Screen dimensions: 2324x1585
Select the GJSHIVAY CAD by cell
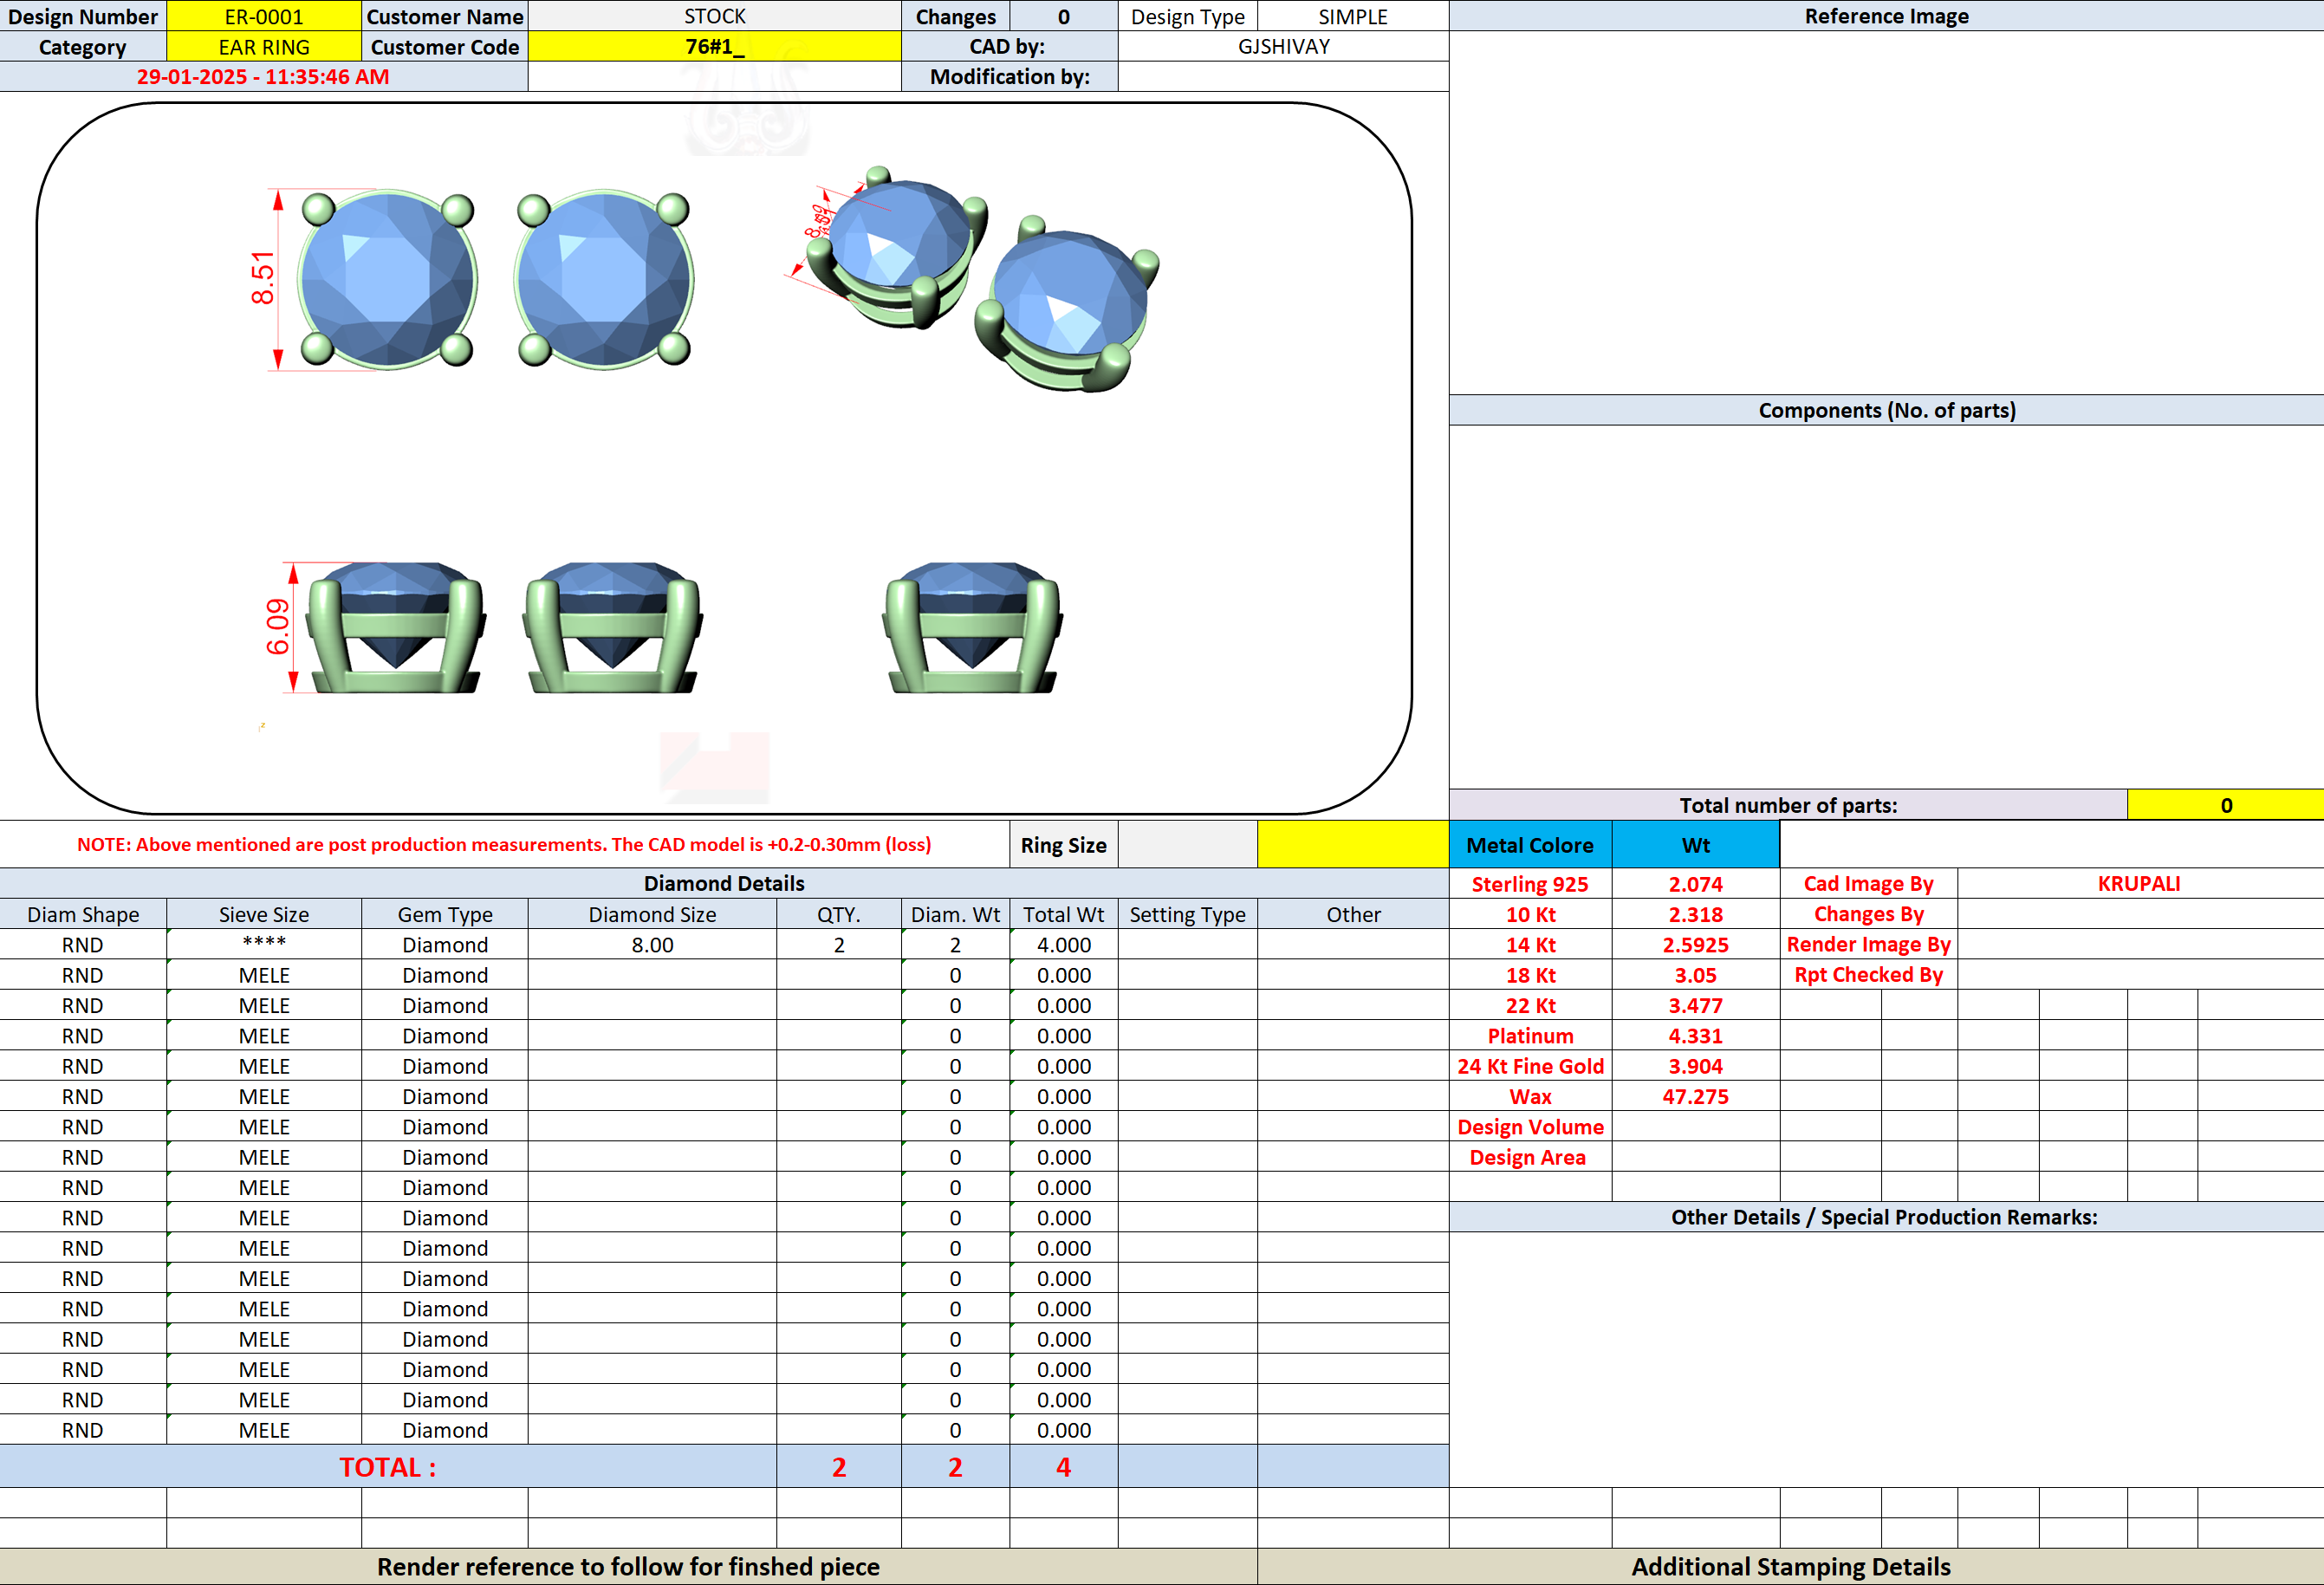click(1283, 47)
